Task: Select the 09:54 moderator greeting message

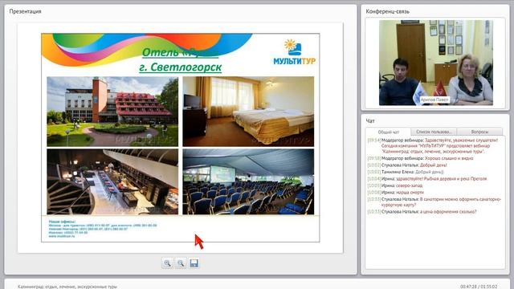Action: 434,146
